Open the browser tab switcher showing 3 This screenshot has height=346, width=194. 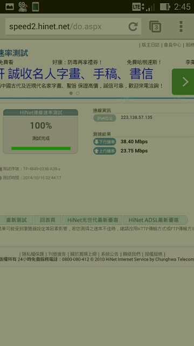point(155,26)
